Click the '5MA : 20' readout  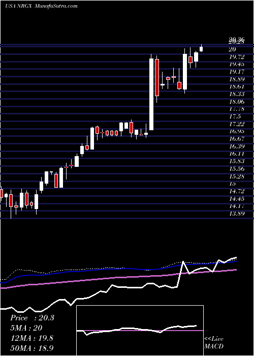tap(26, 328)
